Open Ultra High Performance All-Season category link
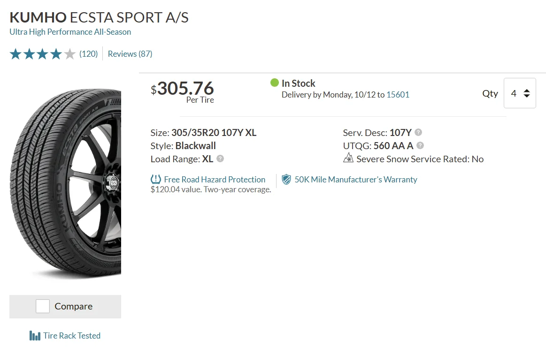Image resolution: width=546 pixels, height=347 pixels. pos(70,32)
